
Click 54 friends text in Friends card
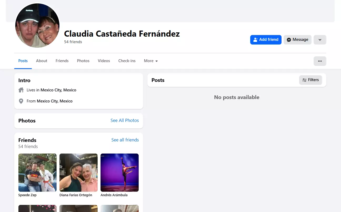coord(28,146)
